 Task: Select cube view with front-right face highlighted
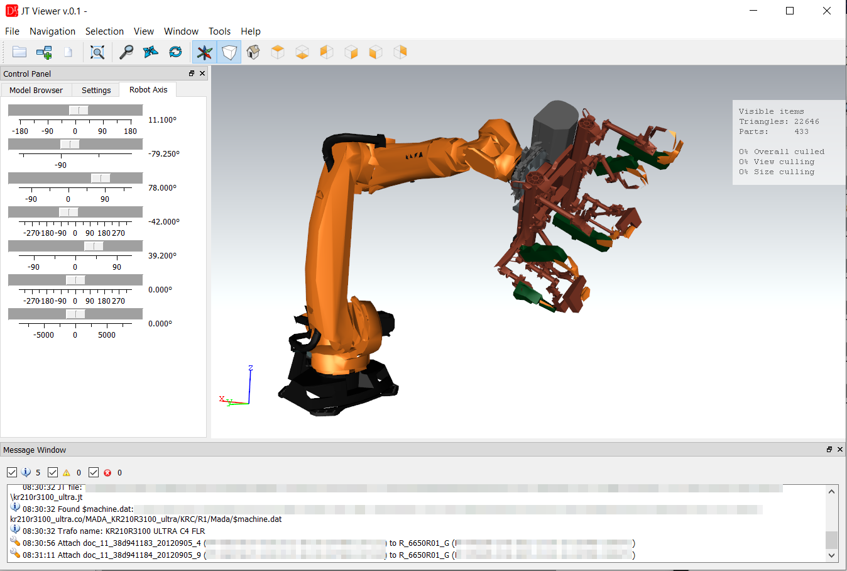(x=351, y=52)
